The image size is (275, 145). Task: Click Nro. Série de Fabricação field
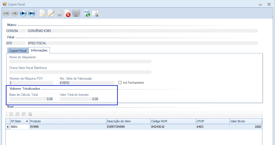coord(87,83)
